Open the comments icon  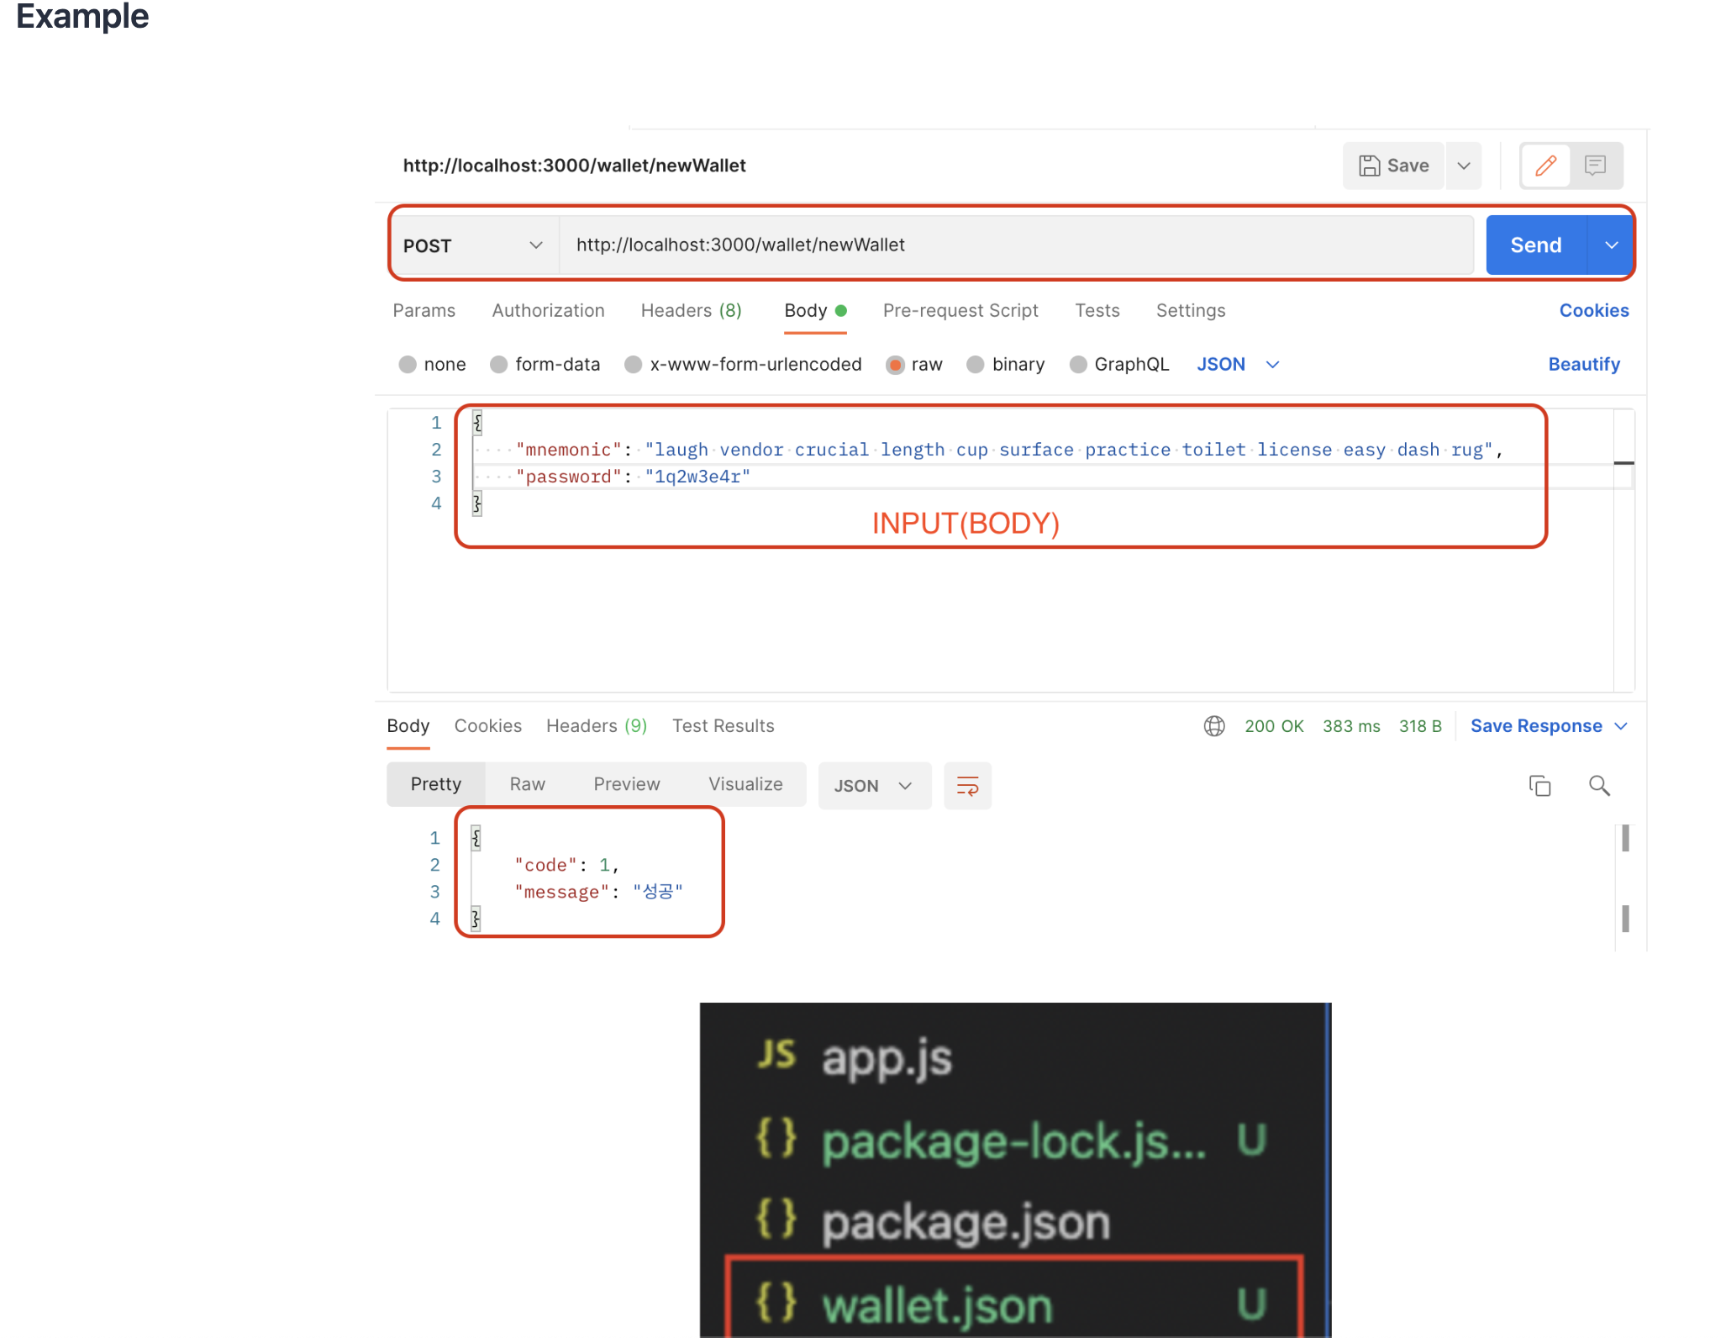pos(1595,166)
